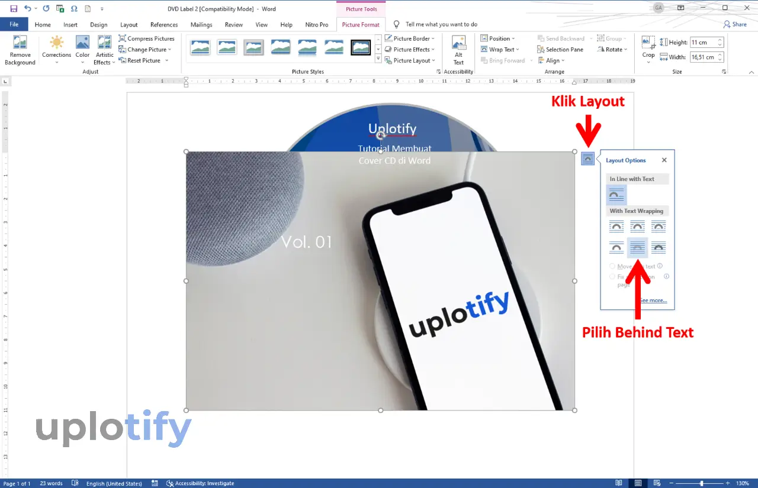Click spelling proofing icon in status bar
758x488 pixels.
(75, 483)
